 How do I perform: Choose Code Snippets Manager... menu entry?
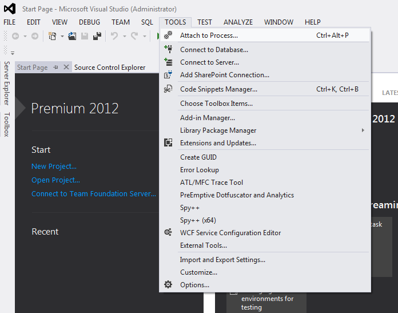[265, 89]
